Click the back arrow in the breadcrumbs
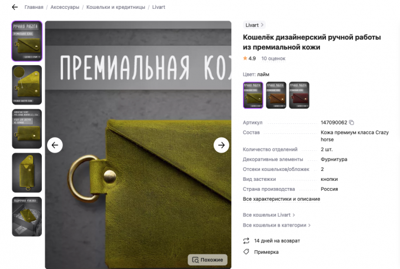Image resolution: width=400 pixels, height=269 pixels. point(15,7)
